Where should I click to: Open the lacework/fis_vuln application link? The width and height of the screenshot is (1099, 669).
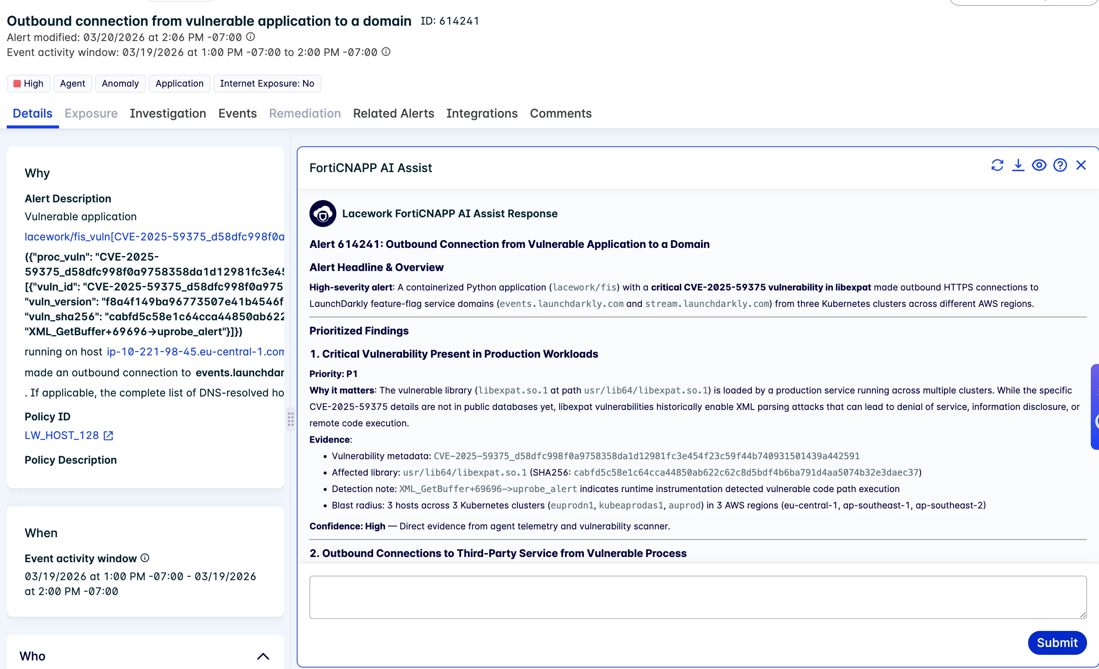coord(154,237)
